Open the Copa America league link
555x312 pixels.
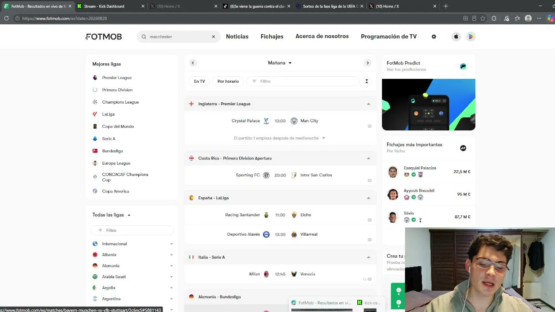115,191
